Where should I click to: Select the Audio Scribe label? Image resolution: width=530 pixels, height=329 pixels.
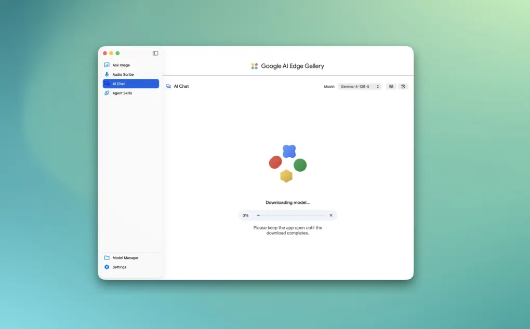(x=123, y=75)
